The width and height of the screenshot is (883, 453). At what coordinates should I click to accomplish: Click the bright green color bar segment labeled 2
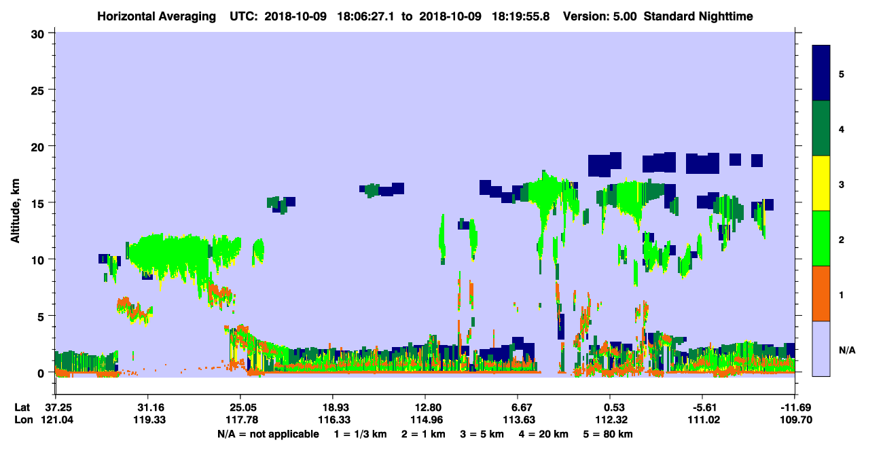(x=821, y=238)
